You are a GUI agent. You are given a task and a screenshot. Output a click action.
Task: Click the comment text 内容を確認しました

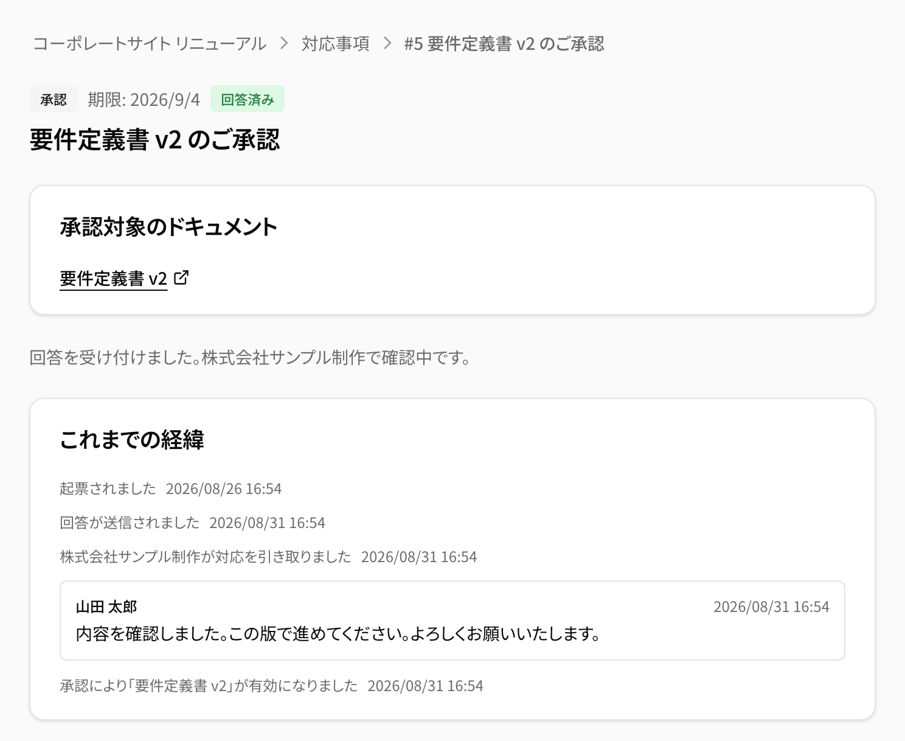tap(338, 634)
